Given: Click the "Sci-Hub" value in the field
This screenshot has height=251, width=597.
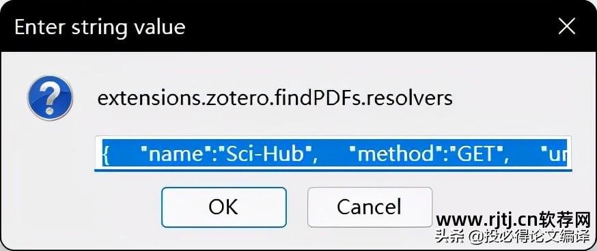Looking at the screenshot, I should [x=266, y=154].
